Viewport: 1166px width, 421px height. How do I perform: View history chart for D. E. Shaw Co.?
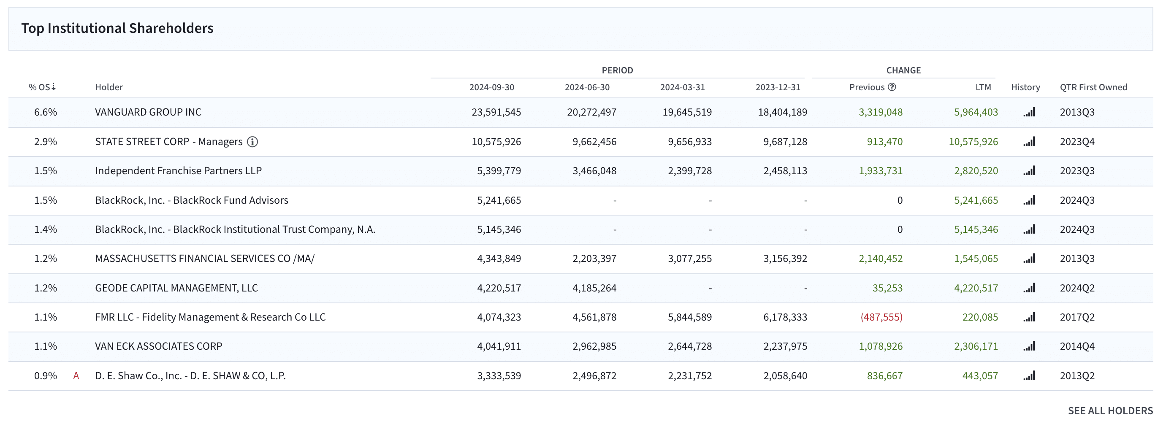[x=1029, y=376]
